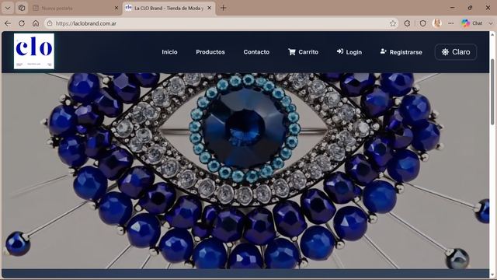Open a new tab with plus button
Viewport: 497px width, 280px height.
(223, 9)
